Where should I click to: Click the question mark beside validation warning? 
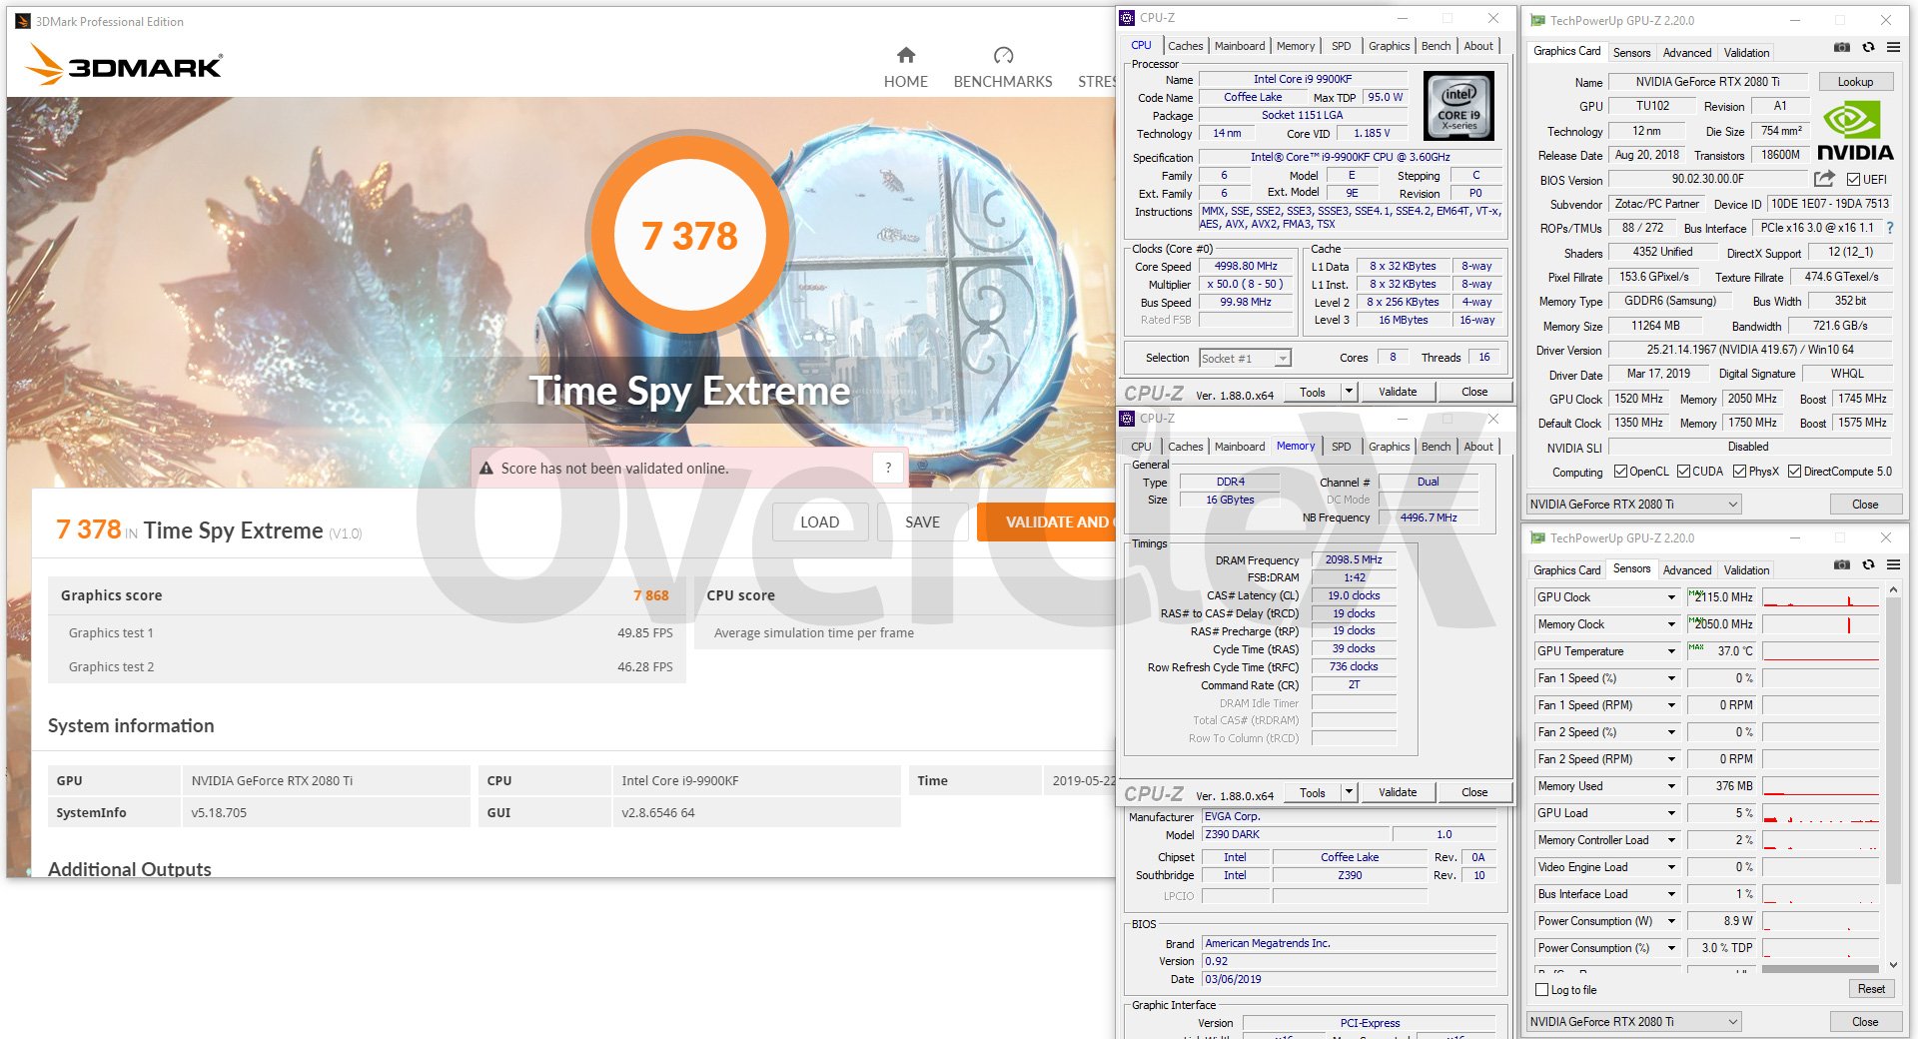(x=887, y=468)
